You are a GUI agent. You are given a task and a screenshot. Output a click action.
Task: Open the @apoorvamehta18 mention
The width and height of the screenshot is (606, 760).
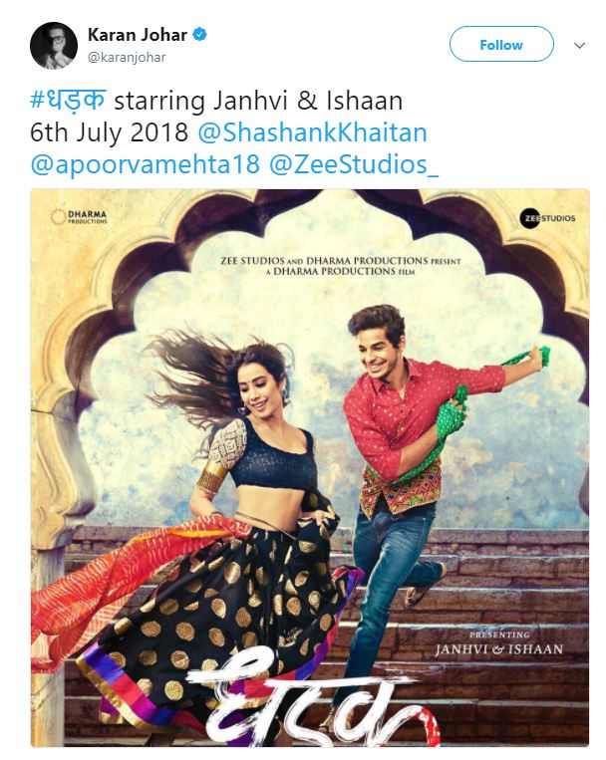point(146,163)
